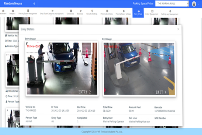
Task: Click the Entry Image label
Action: tap(30, 39)
